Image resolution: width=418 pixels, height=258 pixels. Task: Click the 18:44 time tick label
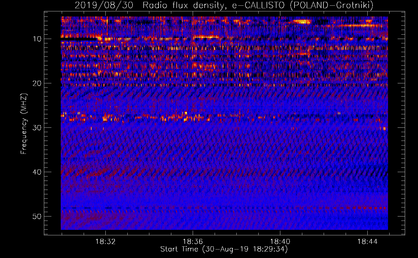pyautogui.click(x=367, y=242)
